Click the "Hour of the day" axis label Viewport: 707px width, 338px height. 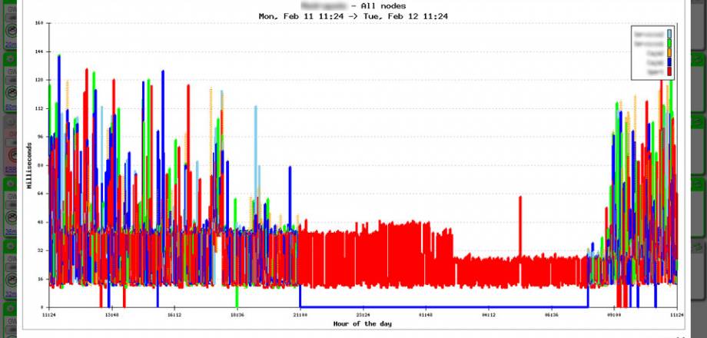tap(363, 323)
